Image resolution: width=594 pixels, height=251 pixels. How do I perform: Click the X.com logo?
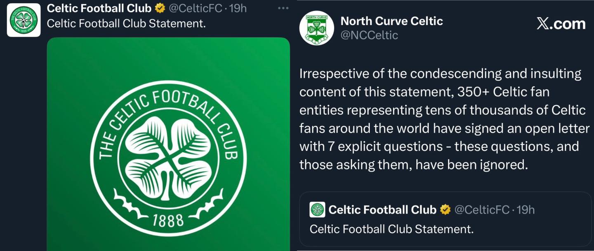tap(561, 24)
